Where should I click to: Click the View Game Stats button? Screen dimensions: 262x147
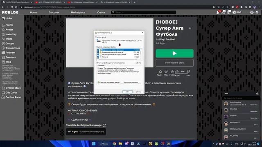coord(175,62)
